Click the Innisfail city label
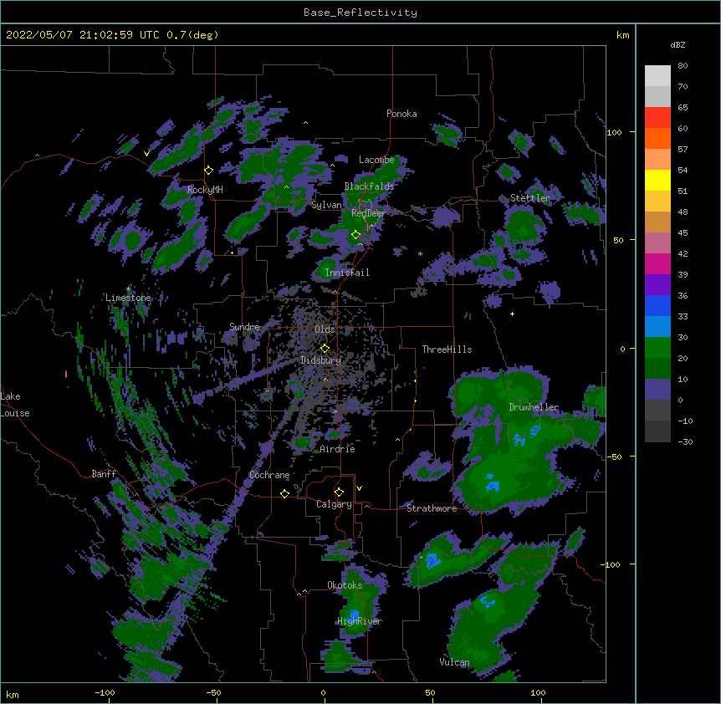Image resolution: width=721 pixels, height=704 pixels. pyautogui.click(x=347, y=273)
